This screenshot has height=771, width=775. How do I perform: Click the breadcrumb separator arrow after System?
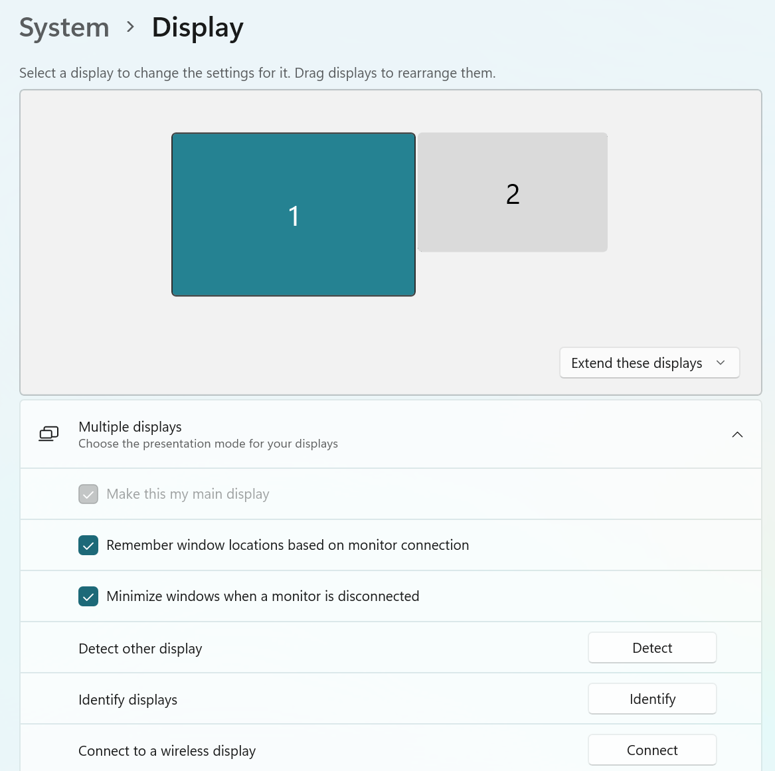coord(130,27)
